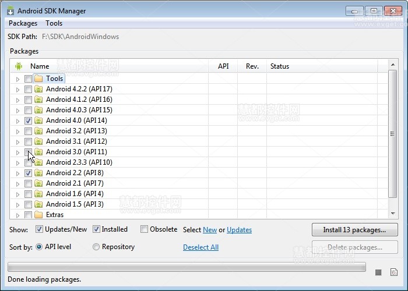Click the Done loading packages status text

(x=44, y=279)
